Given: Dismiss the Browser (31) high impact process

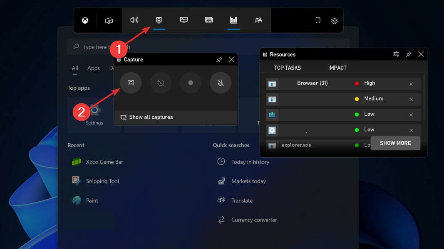Looking at the screenshot, I should [411, 83].
